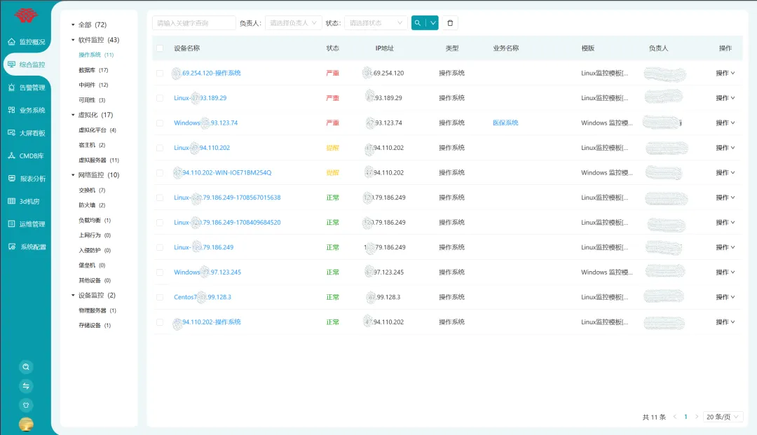Toggle the select-all header checkbox
Image resolution: width=757 pixels, height=435 pixels.
(x=160, y=48)
